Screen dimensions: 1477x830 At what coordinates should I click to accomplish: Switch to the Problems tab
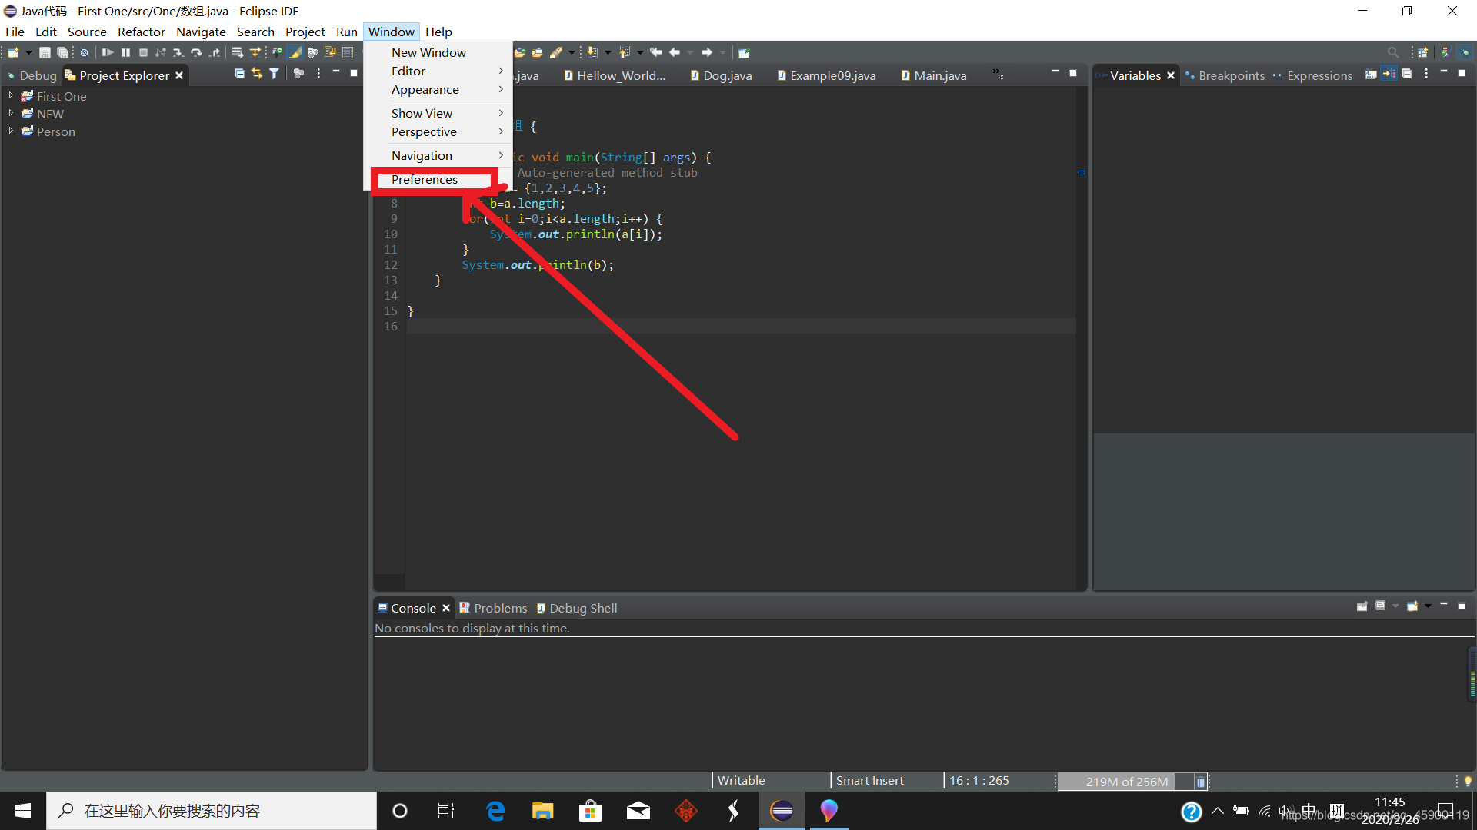(x=493, y=608)
